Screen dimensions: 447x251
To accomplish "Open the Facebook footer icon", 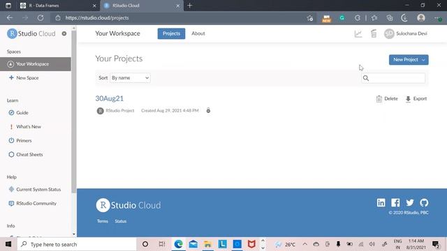I will tap(395, 203).
